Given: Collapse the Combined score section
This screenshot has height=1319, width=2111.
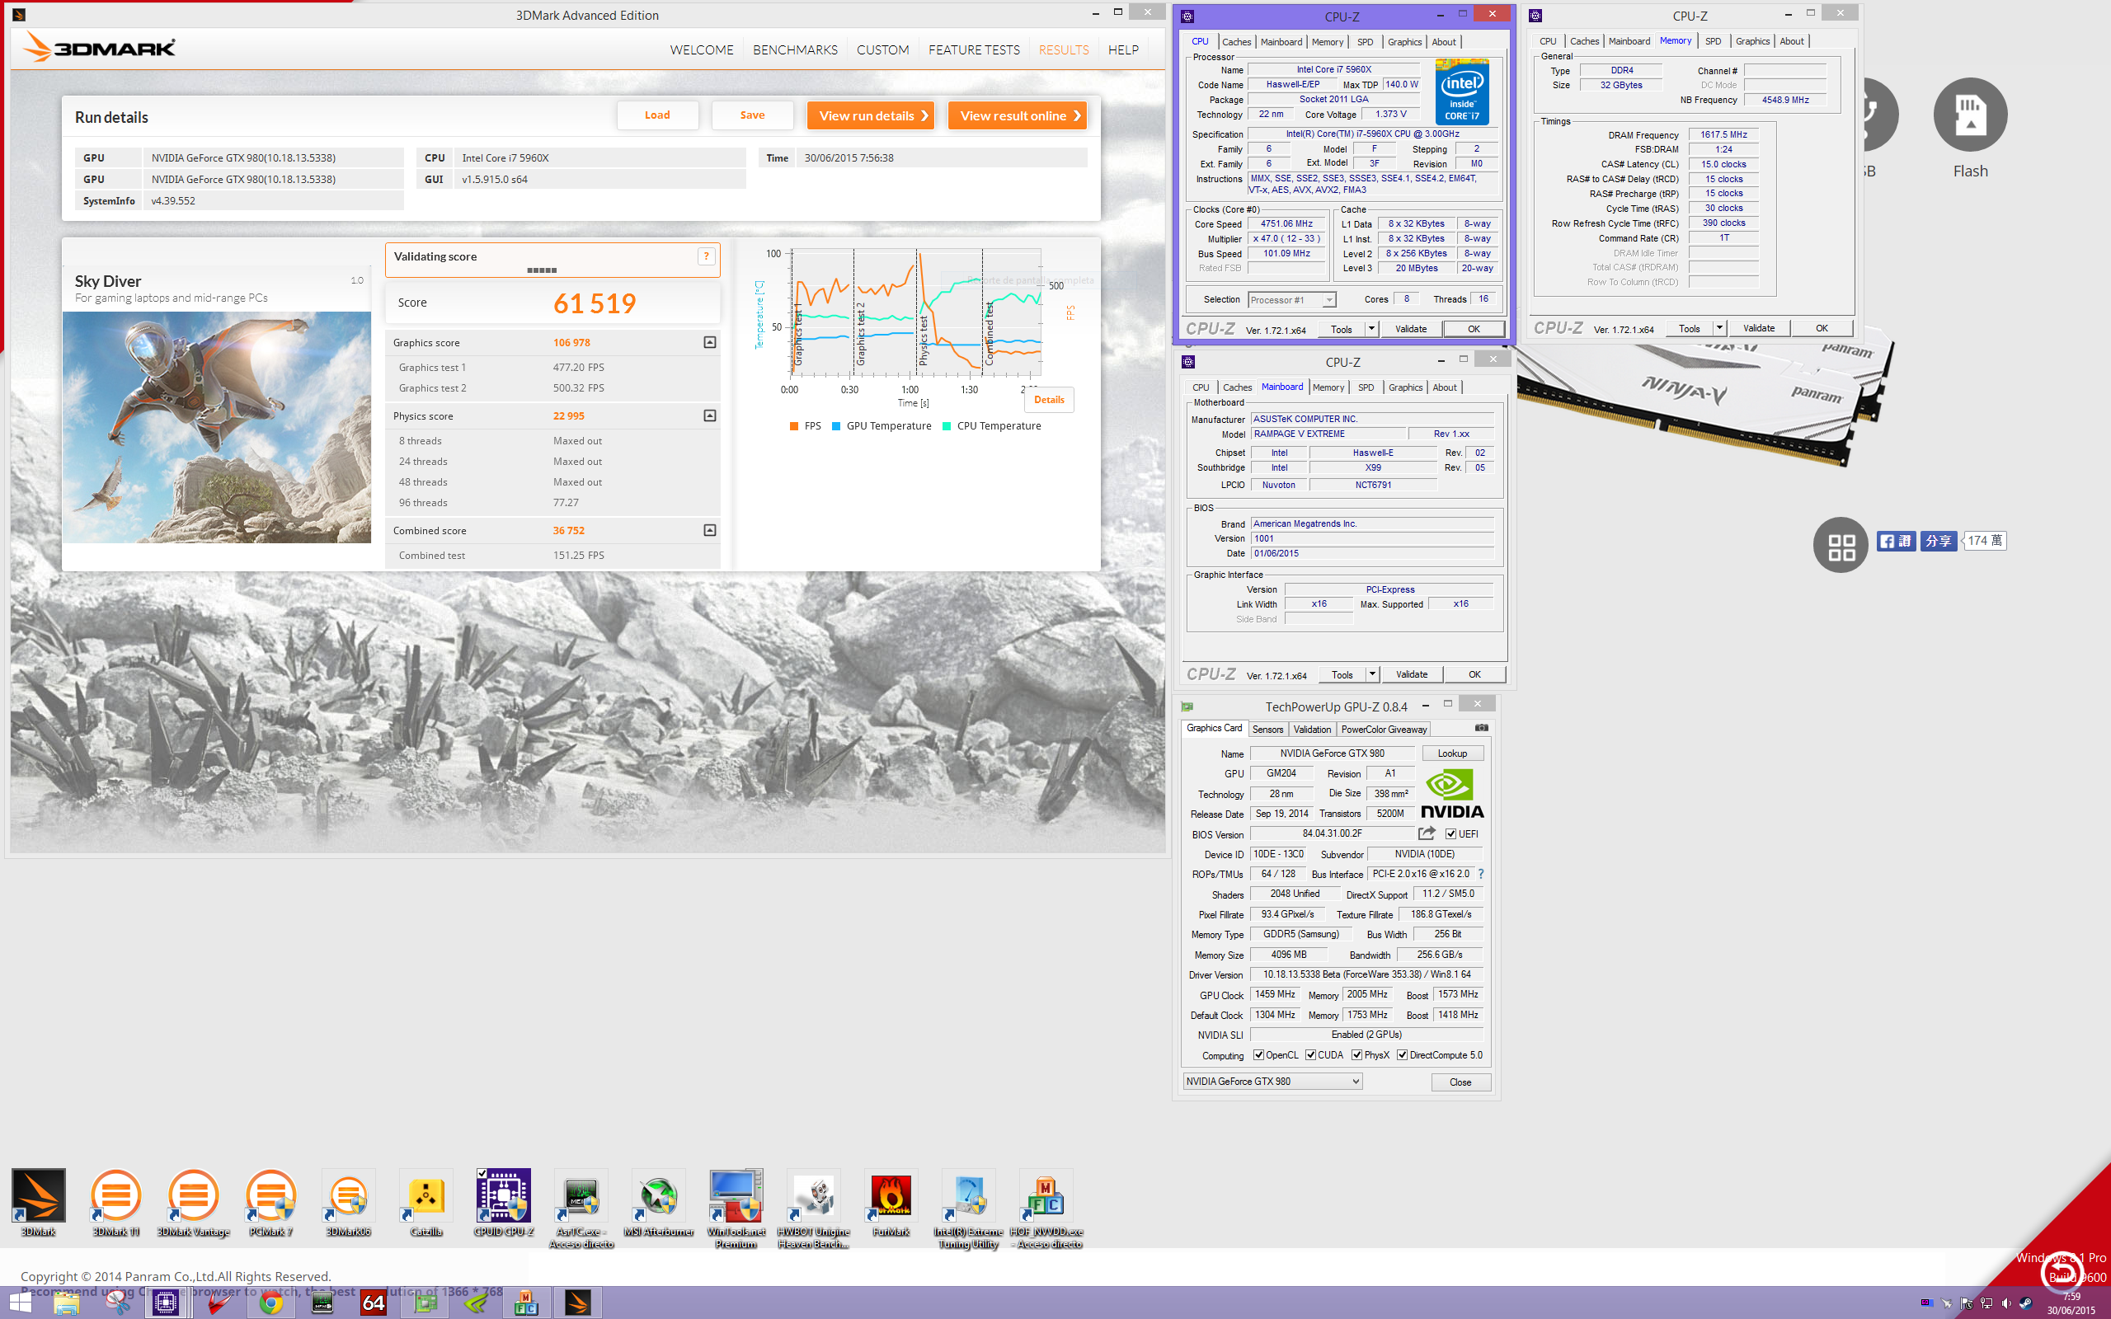Looking at the screenshot, I should (710, 530).
